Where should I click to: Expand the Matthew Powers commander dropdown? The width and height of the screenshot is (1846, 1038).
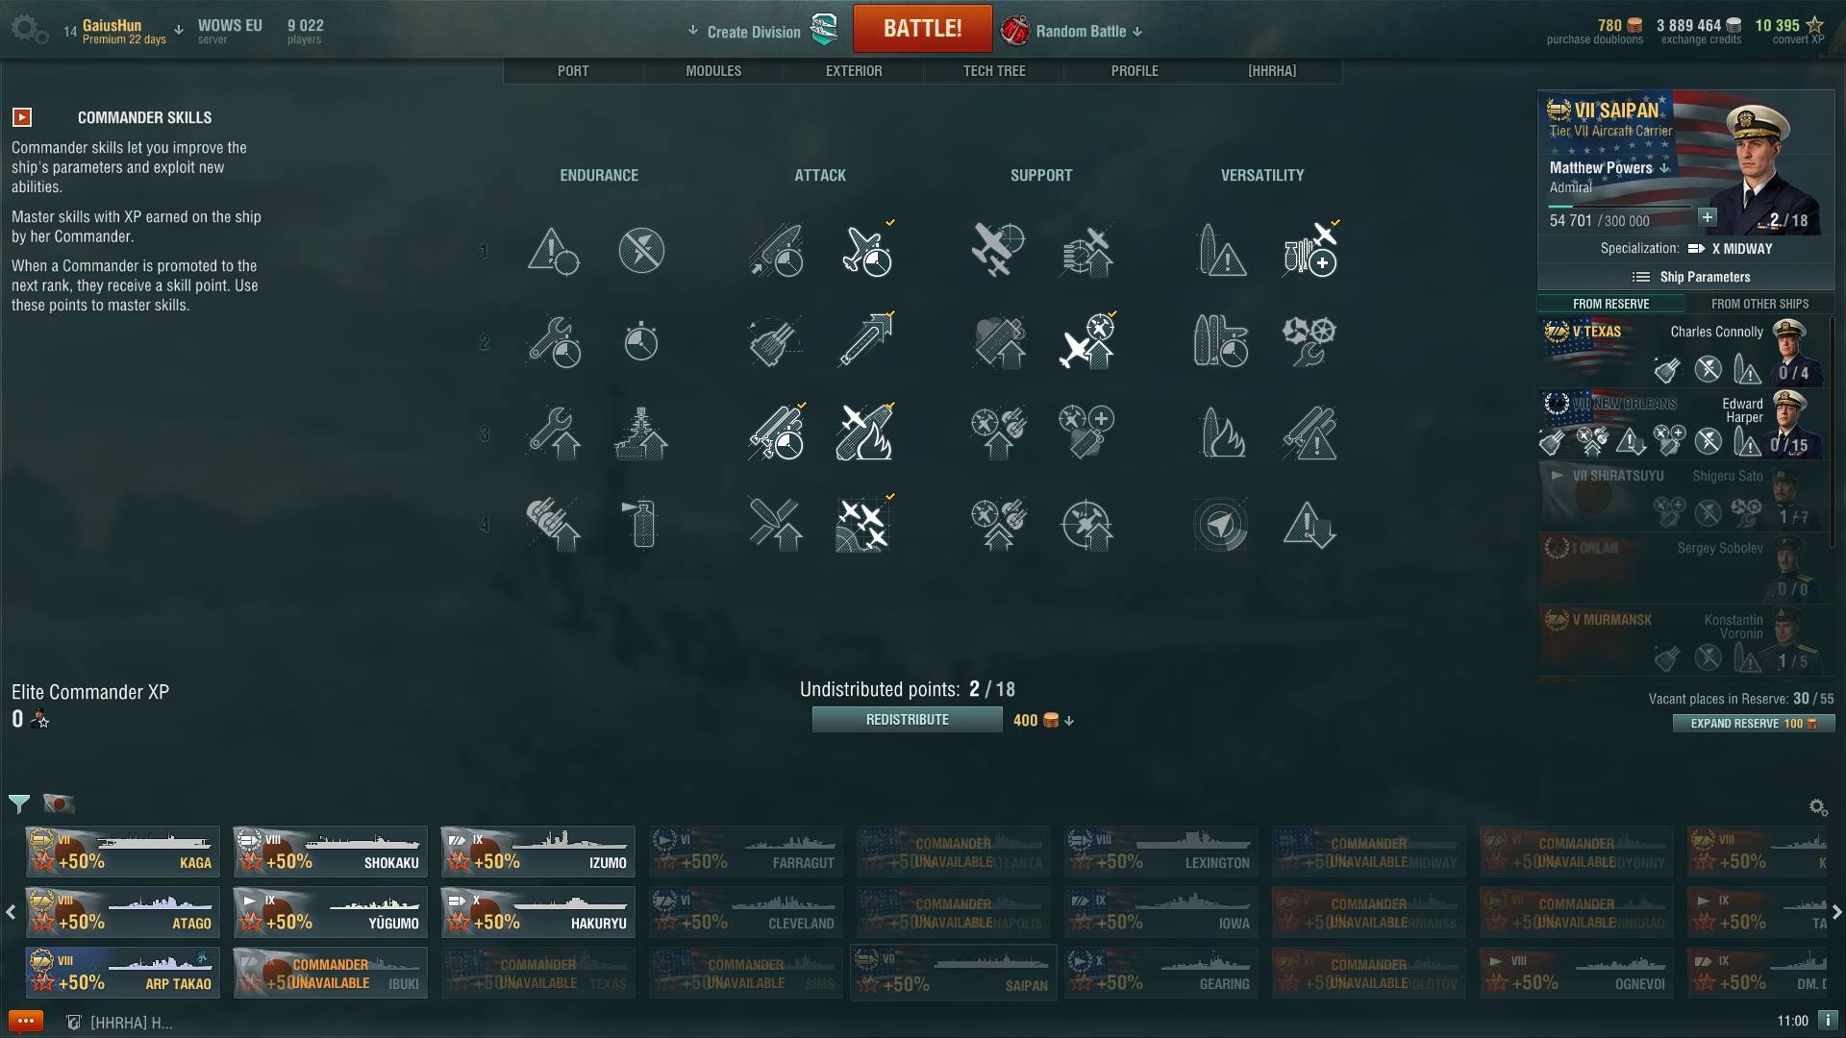point(1664,168)
